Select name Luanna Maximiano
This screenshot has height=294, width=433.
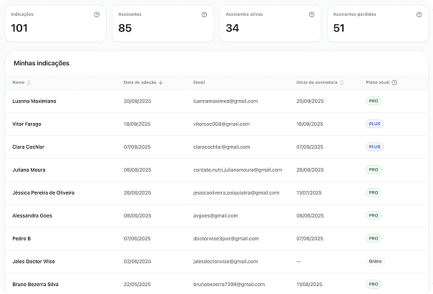tap(34, 102)
